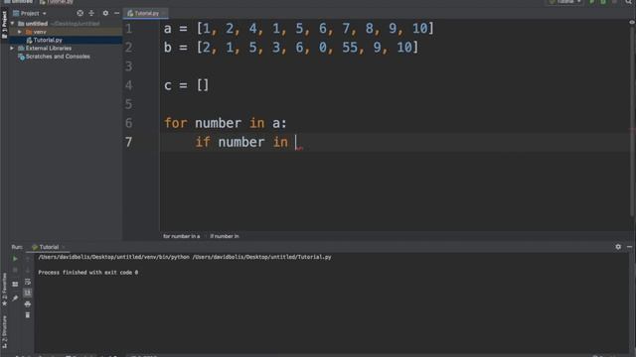
Task: Click line number 4 in the gutter
Action: point(128,85)
